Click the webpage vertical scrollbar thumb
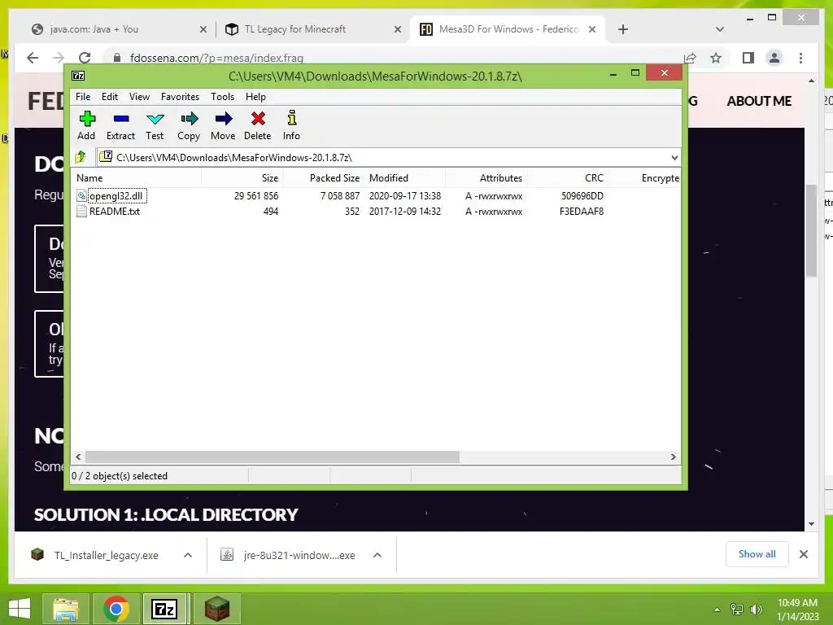 pos(811,230)
